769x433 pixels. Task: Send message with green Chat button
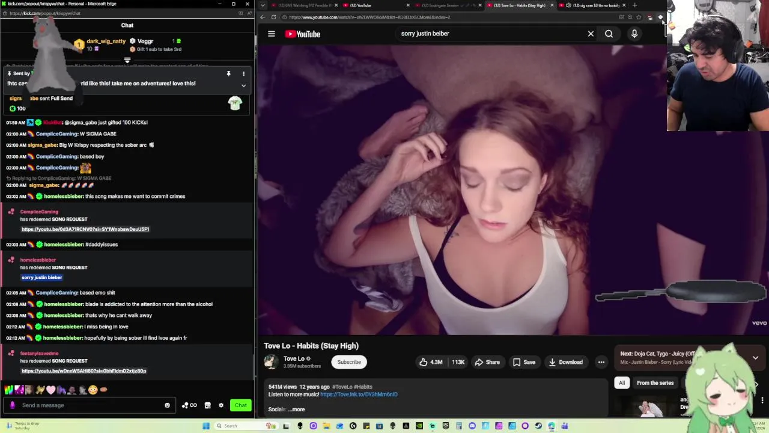(240, 405)
